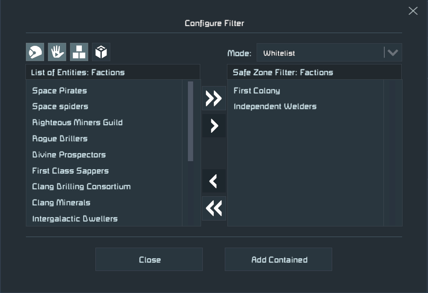The image size is (428, 293).
Task: Choose Divine Prospectors from the list
Action: (69, 155)
